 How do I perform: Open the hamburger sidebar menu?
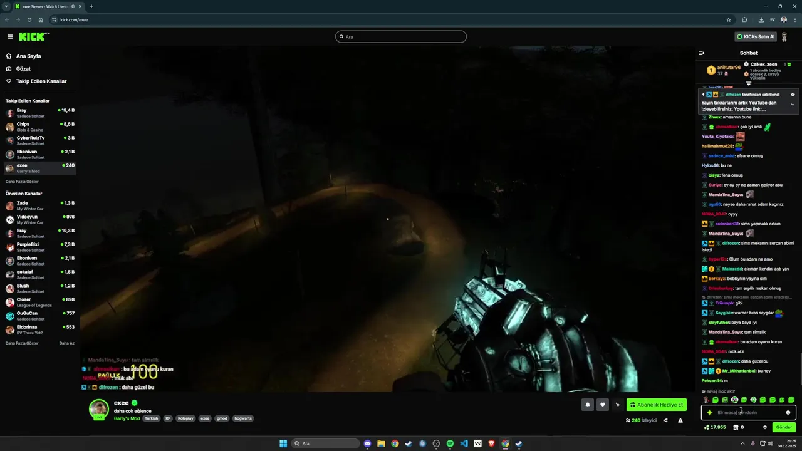(x=9, y=37)
